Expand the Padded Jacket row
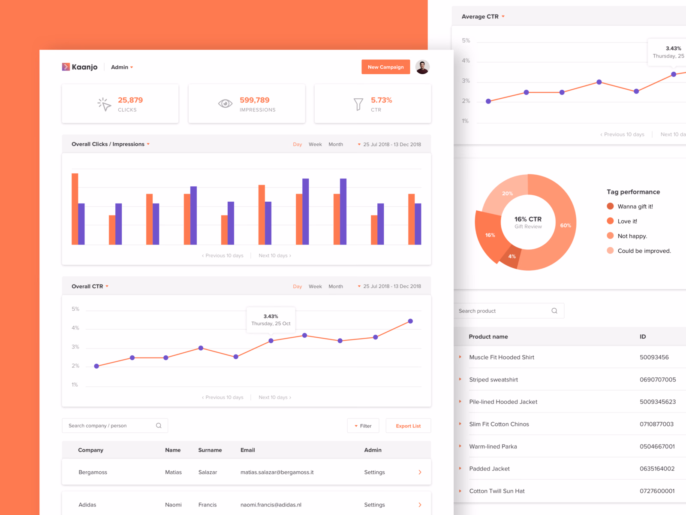The height and width of the screenshot is (515, 686). [x=460, y=469]
